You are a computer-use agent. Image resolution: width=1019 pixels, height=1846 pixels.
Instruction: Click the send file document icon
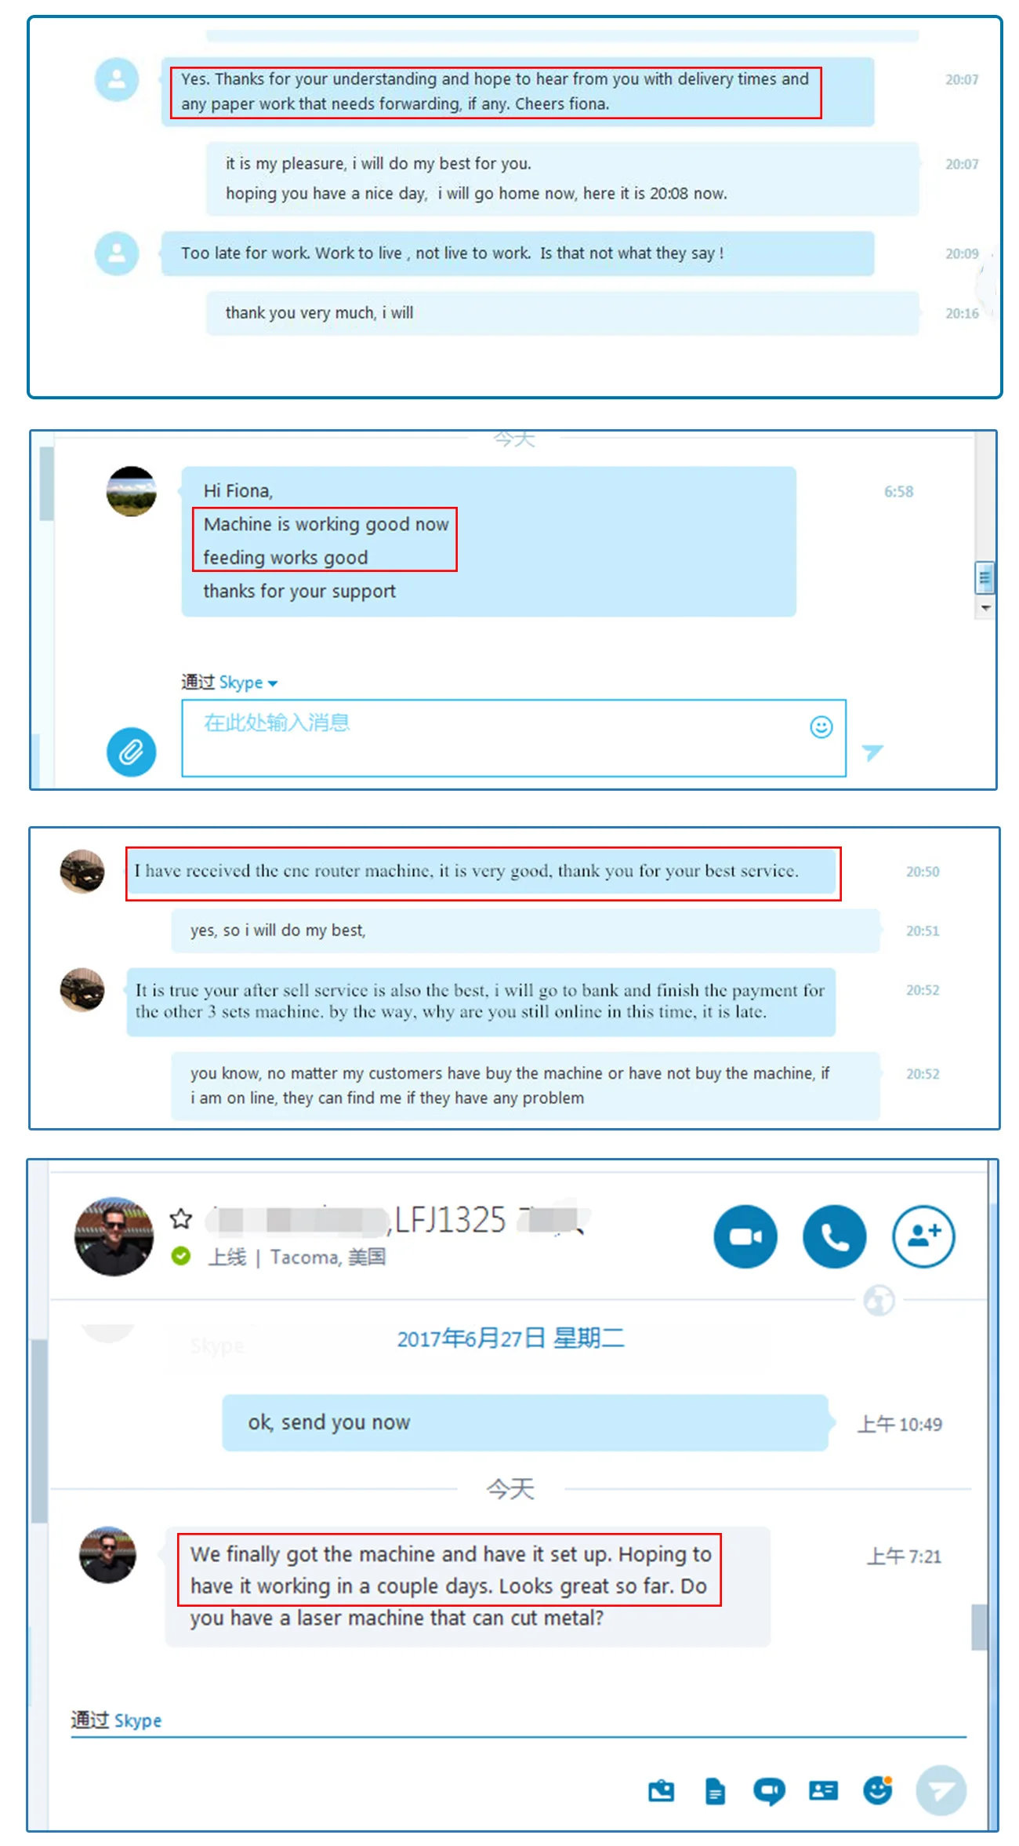pyautogui.click(x=715, y=1791)
